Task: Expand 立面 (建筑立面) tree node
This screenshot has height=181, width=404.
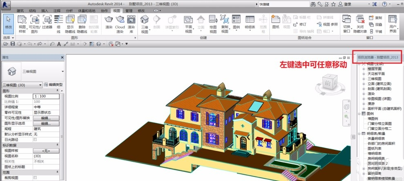Action: pos(364,84)
